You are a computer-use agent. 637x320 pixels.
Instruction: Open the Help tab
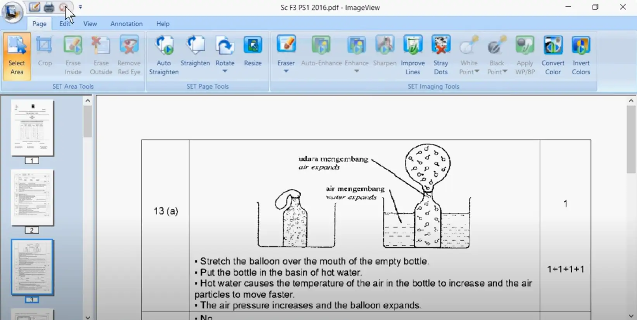163,24
